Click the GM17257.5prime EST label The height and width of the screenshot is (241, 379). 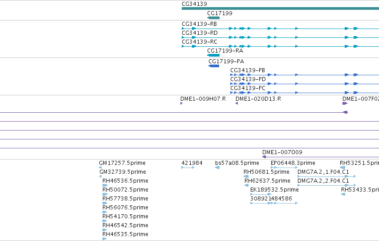pyautogui.click(x=122, y=163)
